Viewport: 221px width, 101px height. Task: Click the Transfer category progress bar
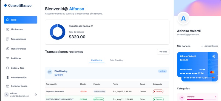point(201,99)
